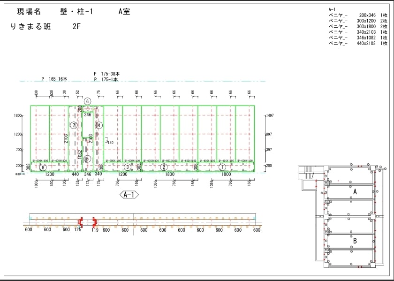Select the ベニヤ 340x2103 1枚 list row

point(358,32)
